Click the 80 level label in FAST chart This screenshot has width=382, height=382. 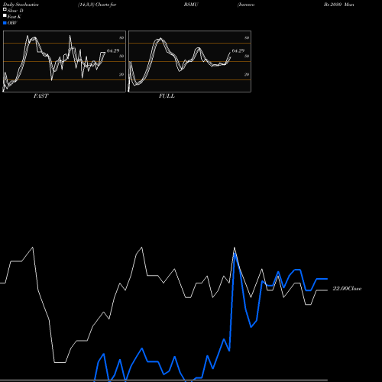click(x=121, y=37)
